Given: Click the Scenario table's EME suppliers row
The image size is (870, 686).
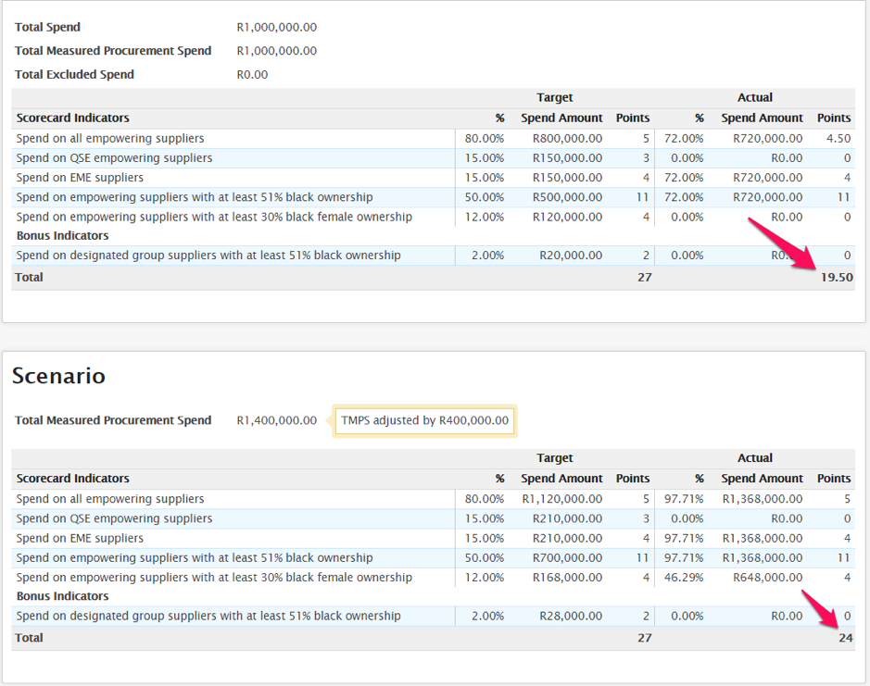Looking at the screenshot, I should point(433,539).
